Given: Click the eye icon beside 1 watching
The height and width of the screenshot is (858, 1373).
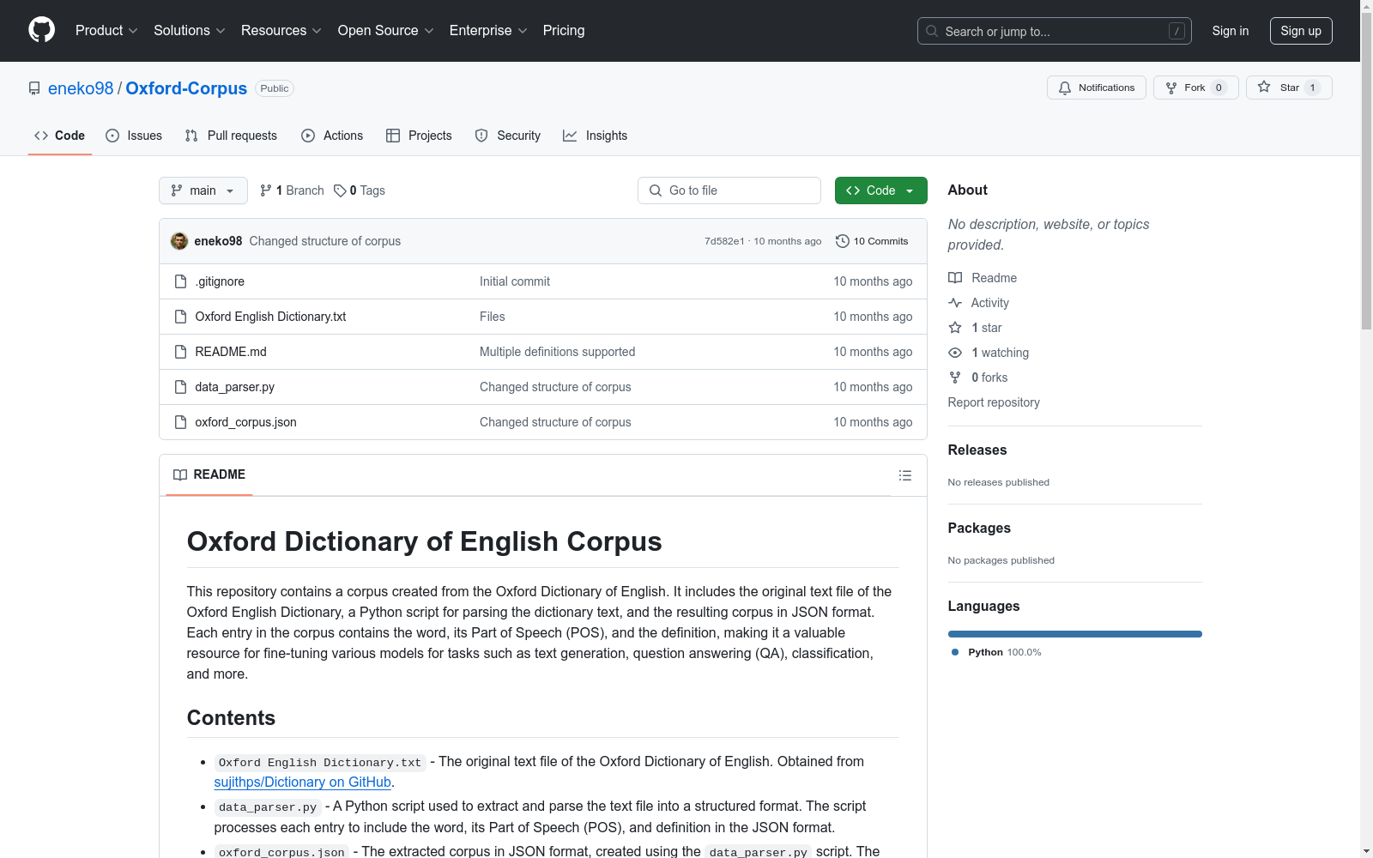Looking at the screenshot, I should pyautogui.click(x=955, y=353).
